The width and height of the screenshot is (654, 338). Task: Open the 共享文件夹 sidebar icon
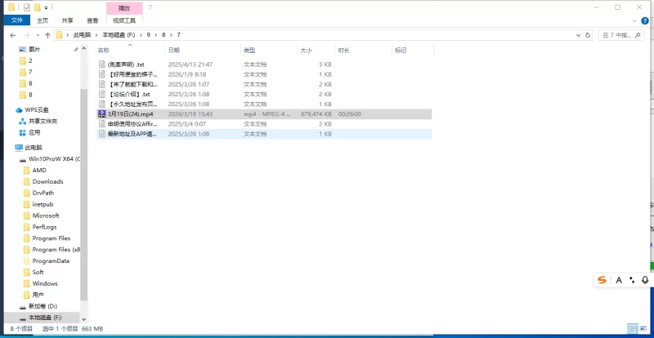23,122
